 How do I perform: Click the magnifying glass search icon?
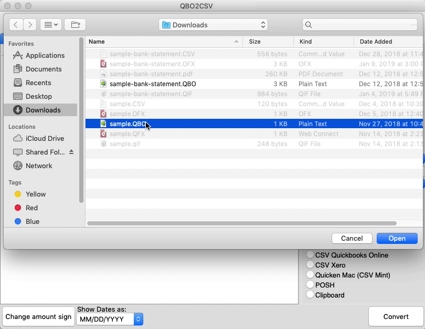(x=309, y=25)
